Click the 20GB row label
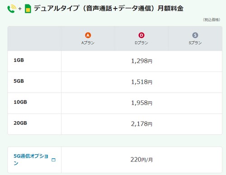Viewport: 226px width, 175px height. tap(20, 123)
